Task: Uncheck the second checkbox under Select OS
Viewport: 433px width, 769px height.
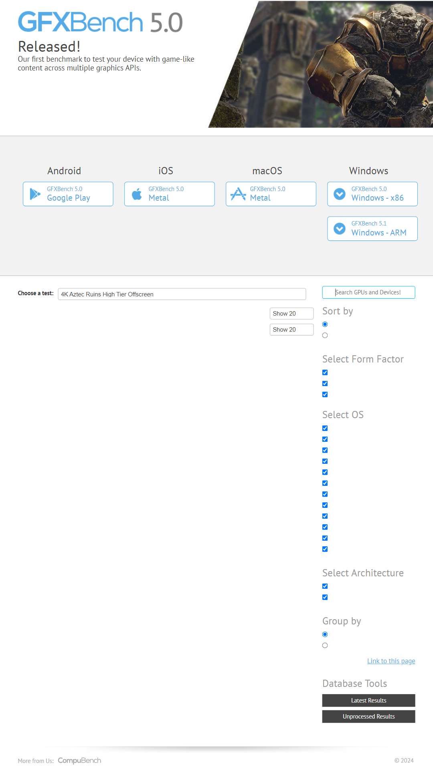Action: pos(325,439)
